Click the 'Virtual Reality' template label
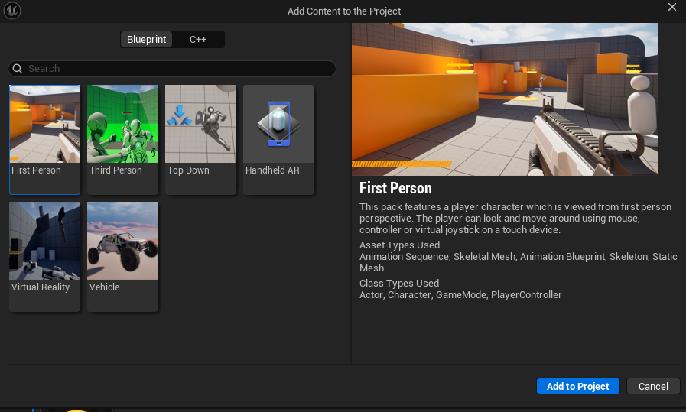 coord(41,287)
